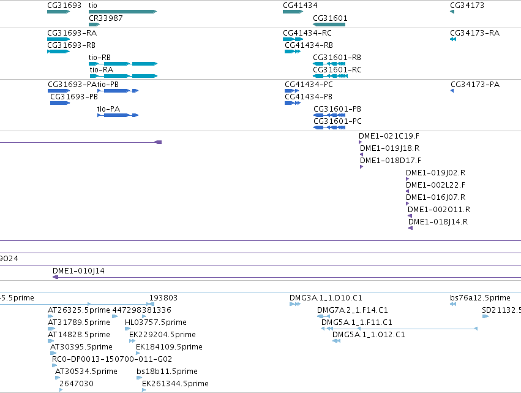Select EST 447298381336
Screen dimensions: 521x393
coord(142,310)
